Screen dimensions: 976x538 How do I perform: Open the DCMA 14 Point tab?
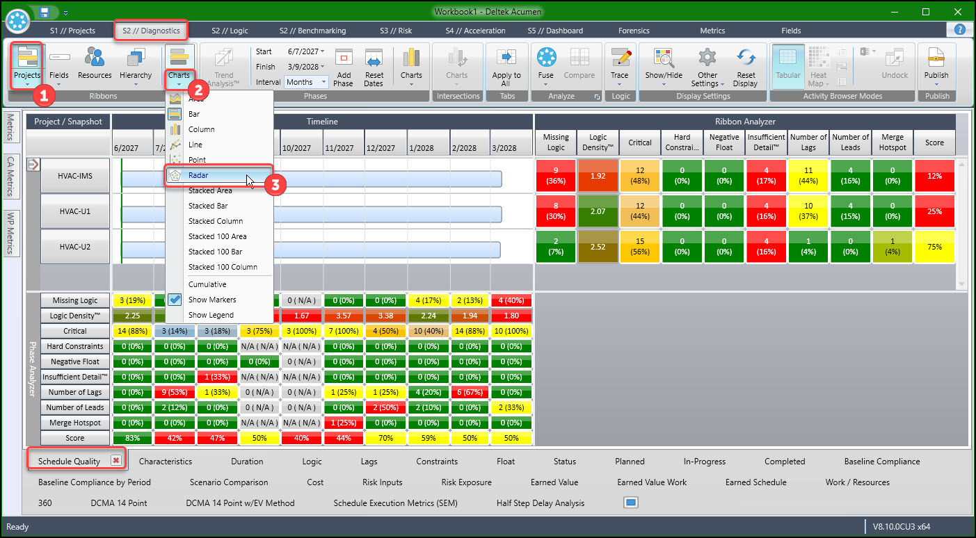click(x=119, y=503)
